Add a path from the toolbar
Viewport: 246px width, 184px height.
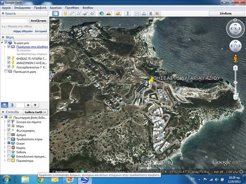(79, 13)
